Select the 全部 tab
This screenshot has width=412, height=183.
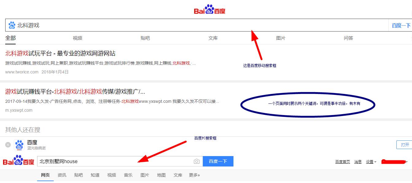[x=10, y=38]
